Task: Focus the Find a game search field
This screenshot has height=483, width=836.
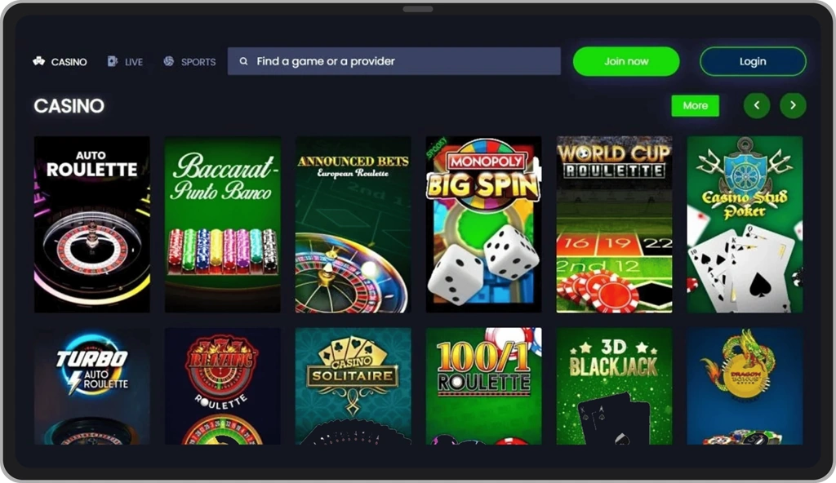Action: (394, 61)
